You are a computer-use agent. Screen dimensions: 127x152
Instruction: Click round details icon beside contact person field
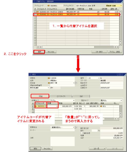coord(76,83)
